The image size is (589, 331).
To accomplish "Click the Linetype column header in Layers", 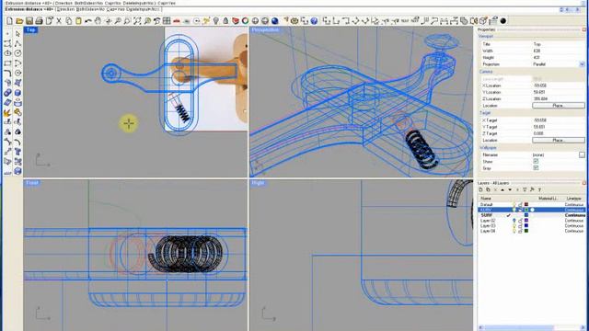I will [573, 199].
